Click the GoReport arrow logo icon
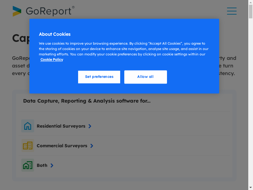 (x=17, y=11)
